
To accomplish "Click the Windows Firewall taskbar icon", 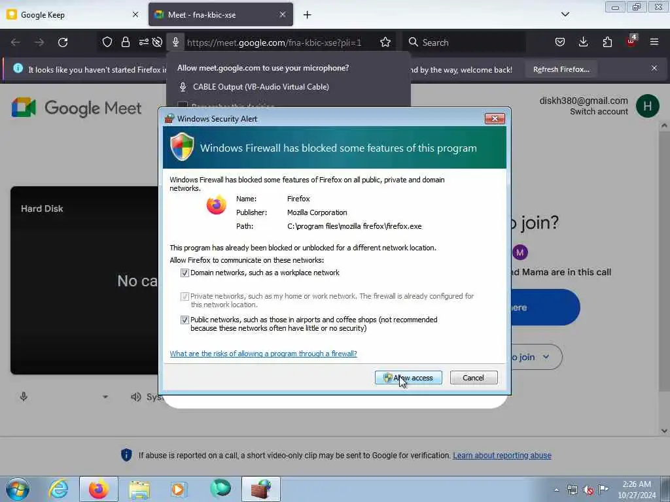I will pyautogui.click(x=261, y=489).
